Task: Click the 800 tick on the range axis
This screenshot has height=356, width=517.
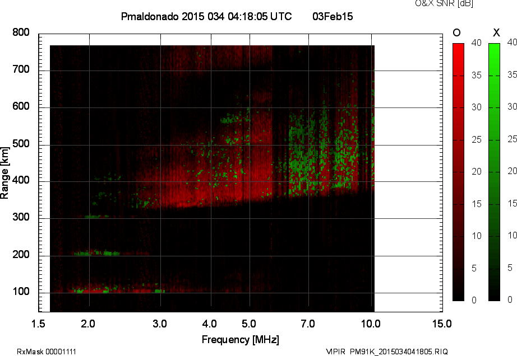Action: [21, 32]
